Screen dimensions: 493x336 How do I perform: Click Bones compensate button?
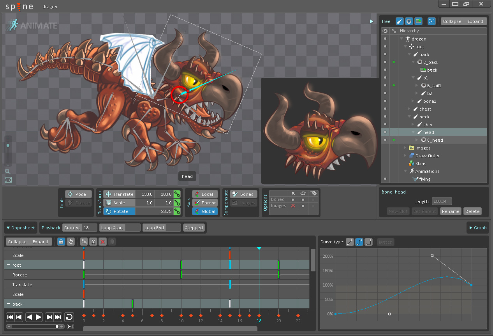[x=243, y=194]
